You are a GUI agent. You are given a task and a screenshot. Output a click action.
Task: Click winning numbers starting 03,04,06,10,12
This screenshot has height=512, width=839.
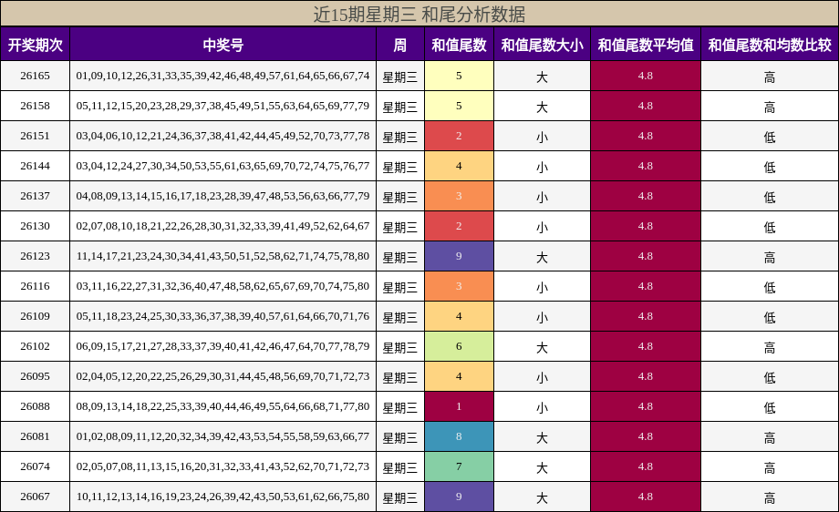click(x=223, y=136)
